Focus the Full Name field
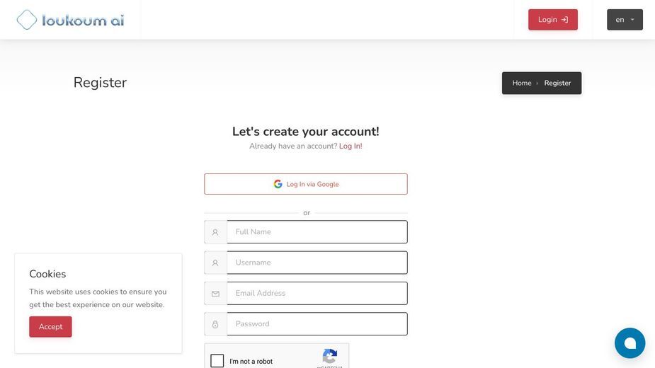Viewport: 655px width, 368px height. 317,232
